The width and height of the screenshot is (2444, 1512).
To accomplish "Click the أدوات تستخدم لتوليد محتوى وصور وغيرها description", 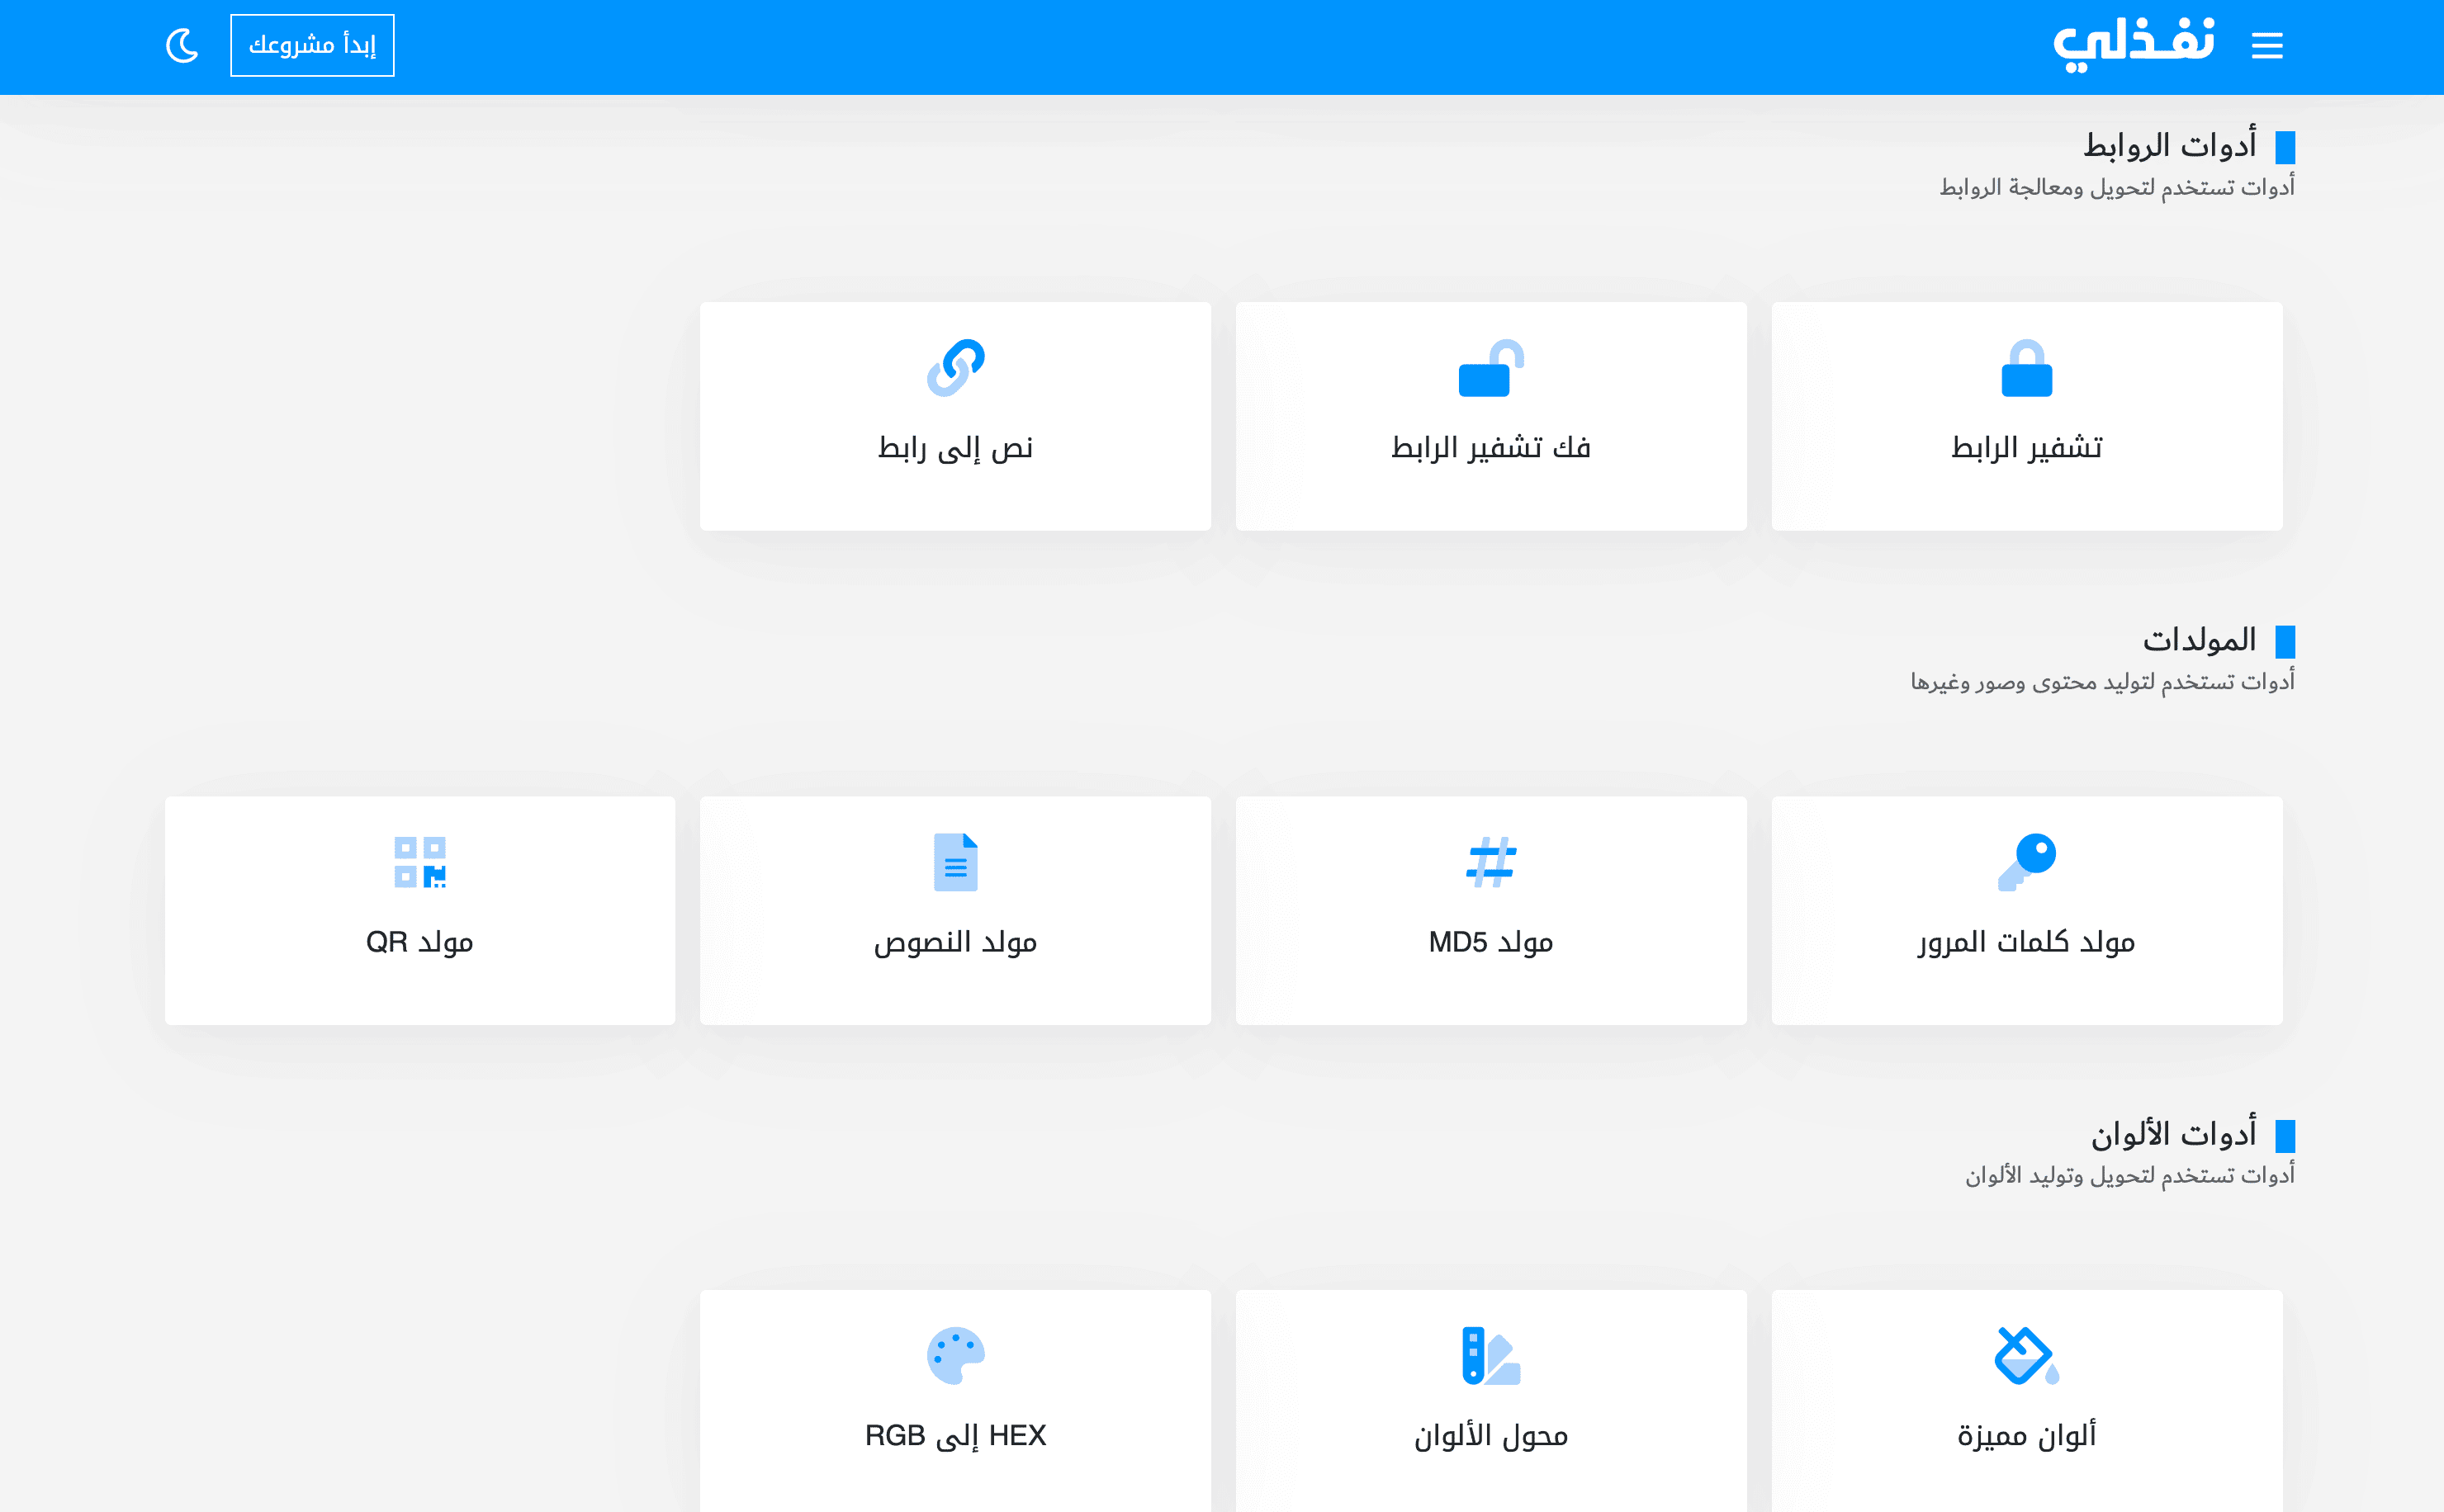I will click(x=2102, y=681).
